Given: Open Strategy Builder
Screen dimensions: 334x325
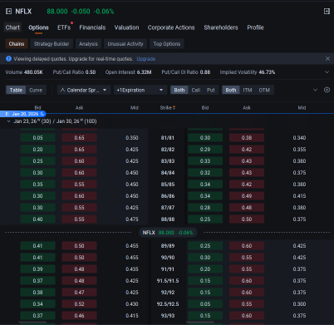Looking at the screenshot, I should [x=52, y=44].
